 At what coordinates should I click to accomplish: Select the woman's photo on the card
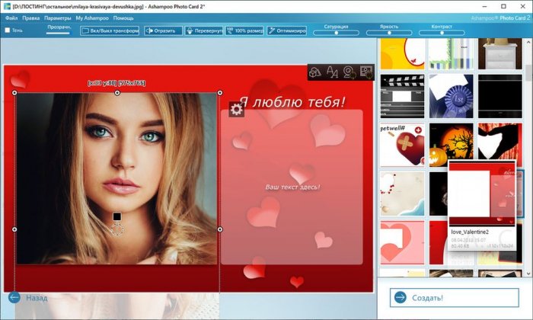point(116,178)
